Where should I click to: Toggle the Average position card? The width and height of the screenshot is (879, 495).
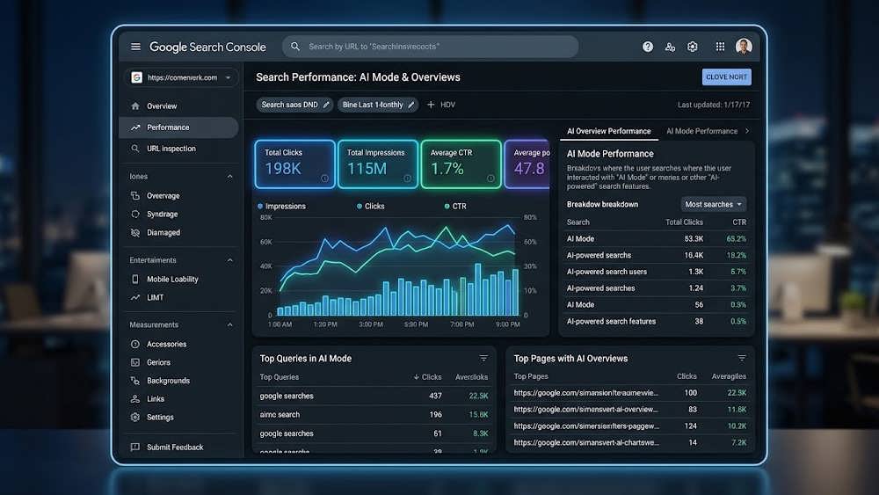(x=527, y=164)
